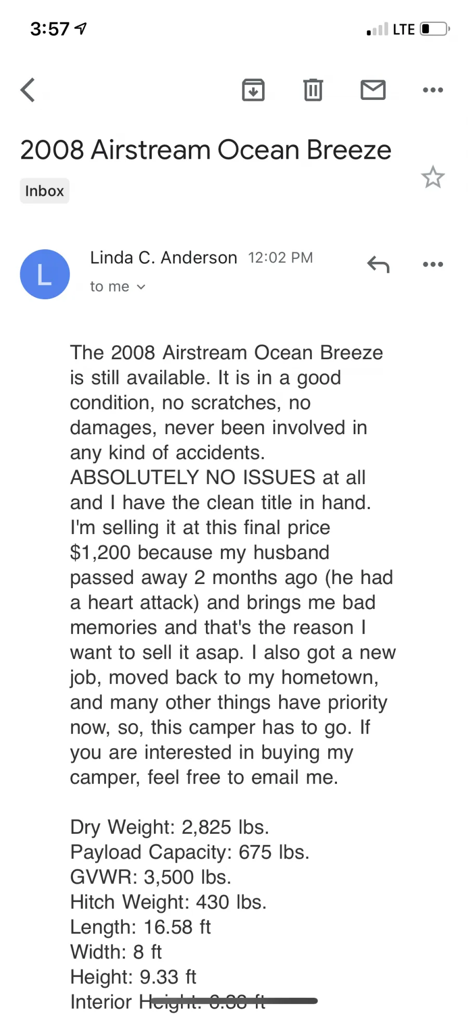Star the 2008 Airstream Ocean Breeze email
468x1014 pixels.
click(433, 177)
